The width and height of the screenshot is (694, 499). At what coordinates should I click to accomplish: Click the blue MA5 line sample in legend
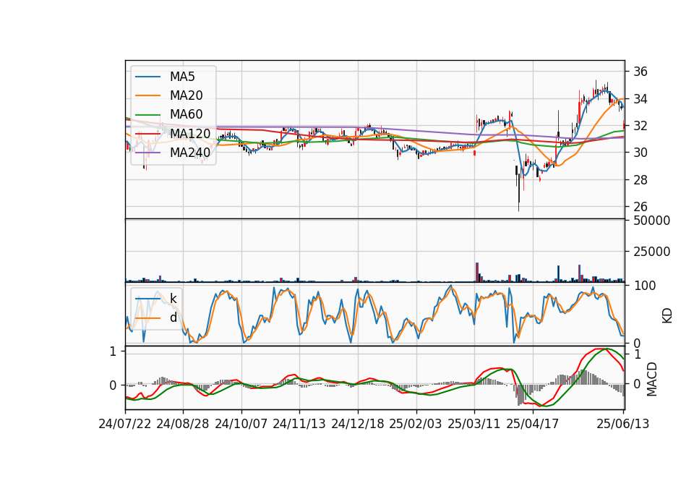coord(148,77)
